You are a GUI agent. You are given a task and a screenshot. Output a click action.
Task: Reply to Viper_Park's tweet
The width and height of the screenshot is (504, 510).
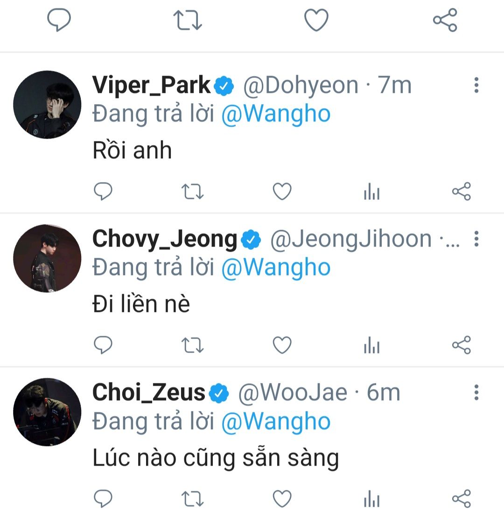tap(103, 191)
